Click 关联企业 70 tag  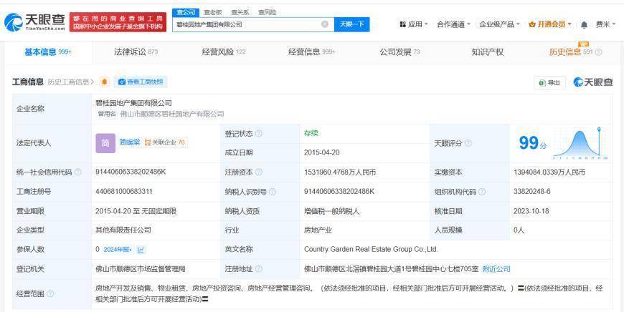[165, 142]
